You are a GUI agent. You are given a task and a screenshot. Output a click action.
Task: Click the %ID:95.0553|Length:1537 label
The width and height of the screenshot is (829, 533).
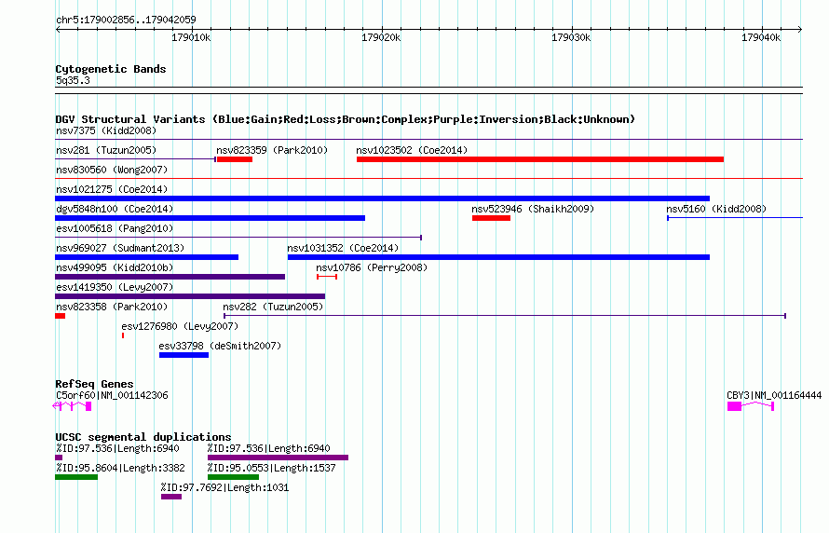coord(271,468)
